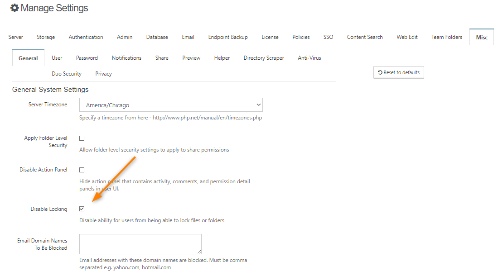Open the Directory Scraper sub-tab
This screenshot has width=498, height=276.
click(264, 58)
